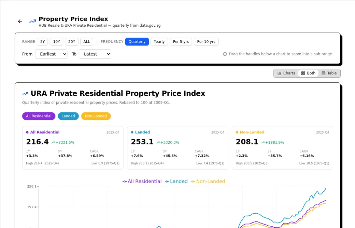Click the 208.1 index value
Viewport: 355px width, 228px height.
[247, 142]
